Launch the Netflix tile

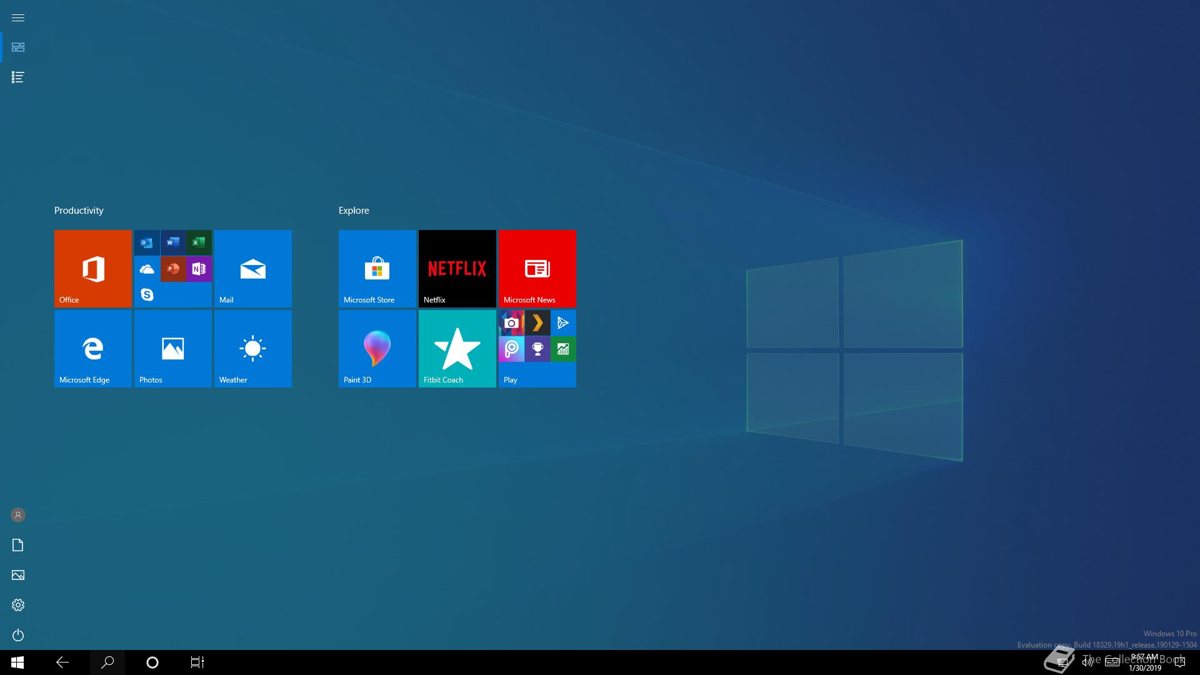457,269
